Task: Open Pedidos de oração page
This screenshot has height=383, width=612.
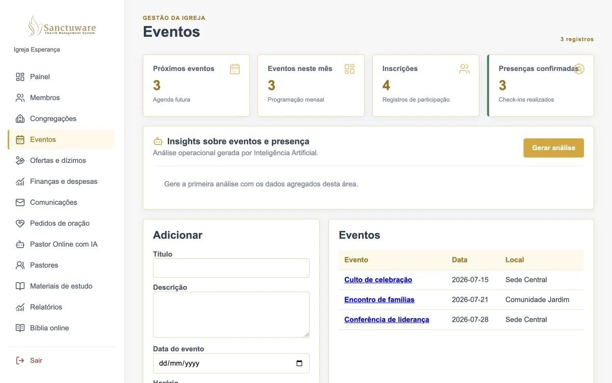Action: click(x=61, y=223)
